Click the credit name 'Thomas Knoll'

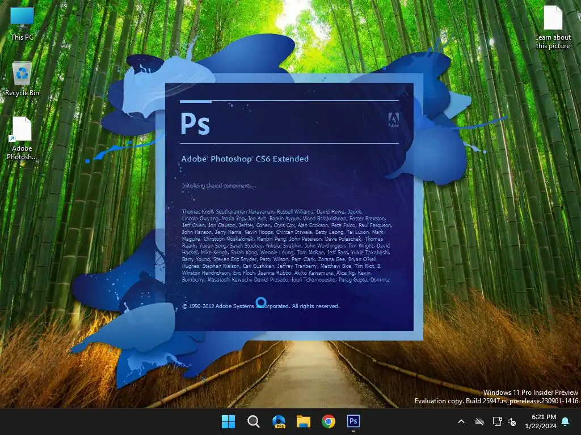point(197,212)
